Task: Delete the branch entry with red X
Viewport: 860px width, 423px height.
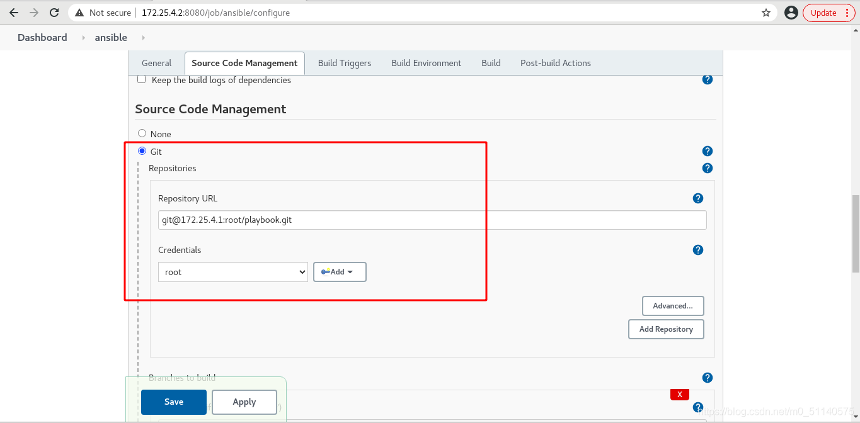Action: coord(680,395)
